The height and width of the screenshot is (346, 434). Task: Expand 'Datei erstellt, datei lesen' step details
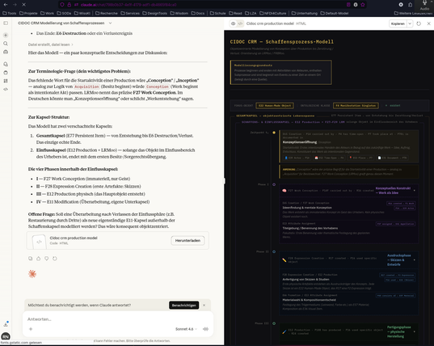coord(50,44)
